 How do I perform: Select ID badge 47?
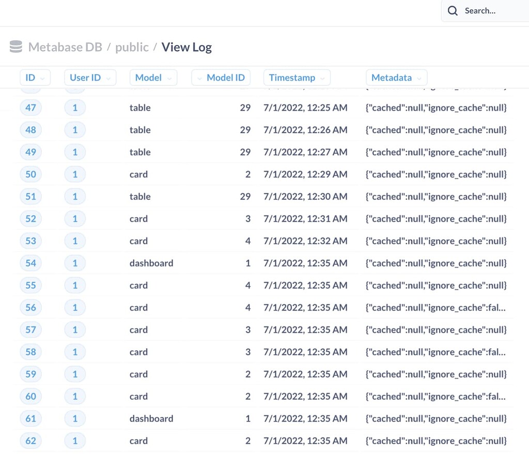click(x=31, y=107)
